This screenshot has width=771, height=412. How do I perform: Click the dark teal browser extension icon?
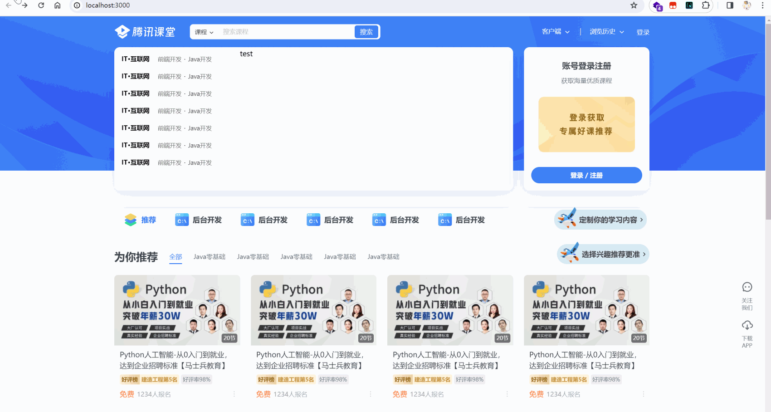(x=689, y=5)
